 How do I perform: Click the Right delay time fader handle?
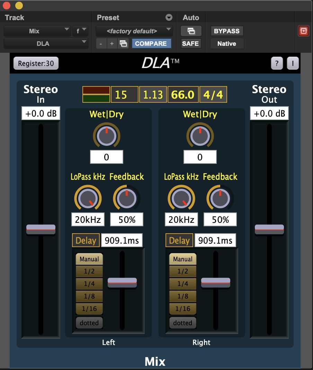coord(216,283)
